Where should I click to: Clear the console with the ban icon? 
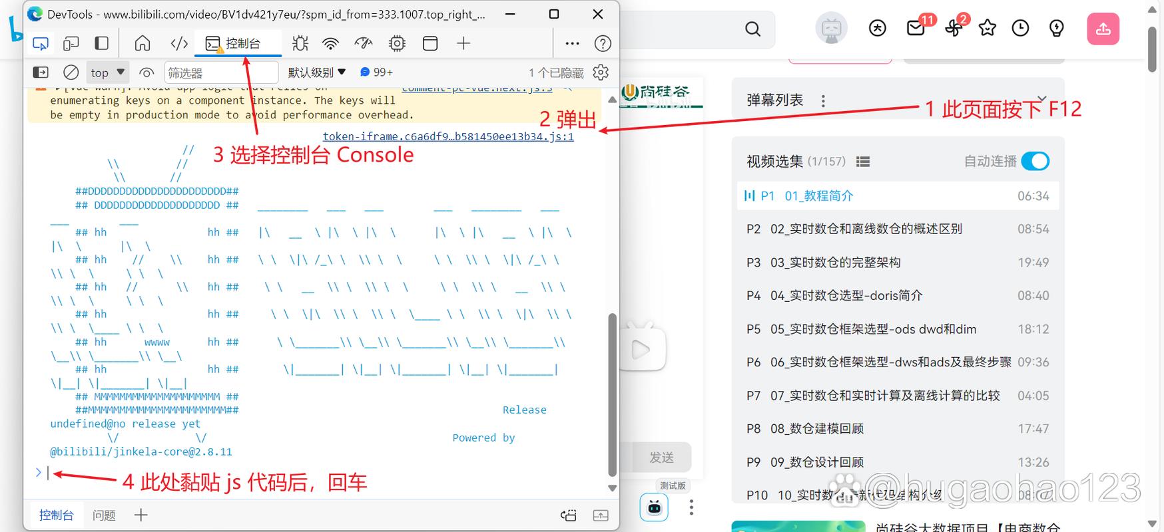click(x=71, y=72)
